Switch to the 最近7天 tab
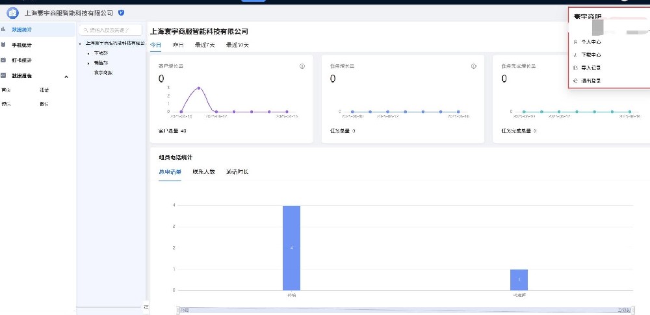Image resolution: width=650 pixels, height=315 pixels. (205, 45)
